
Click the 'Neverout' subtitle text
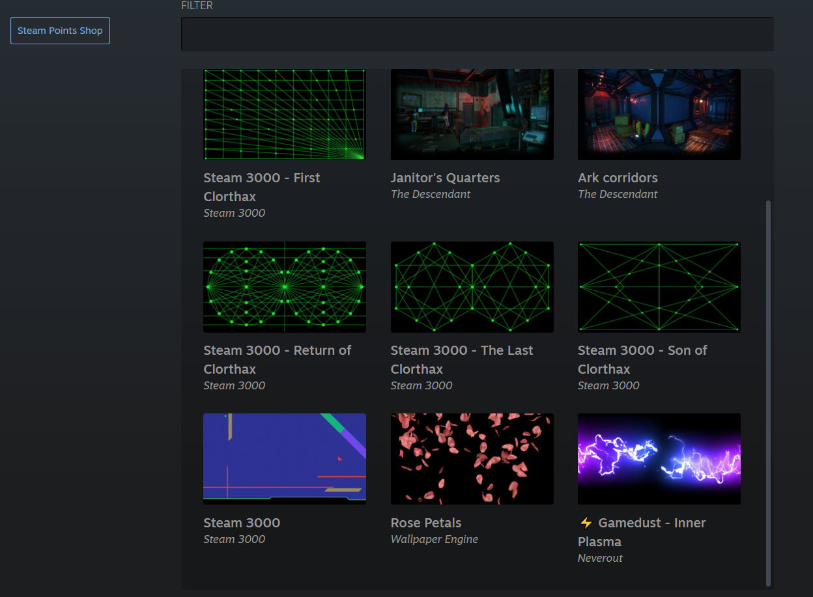coord(600,558)
